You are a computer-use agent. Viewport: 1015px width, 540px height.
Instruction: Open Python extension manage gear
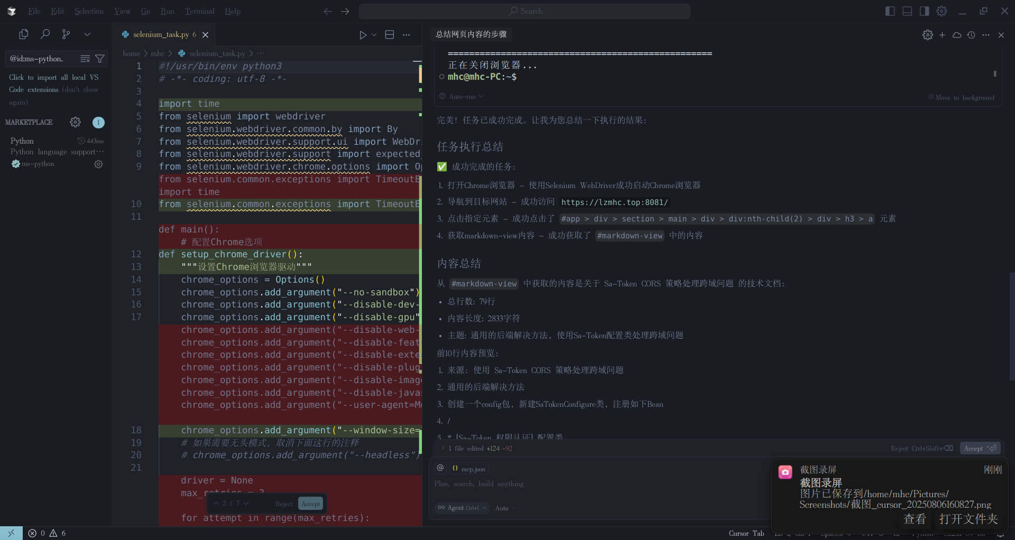click(98, 164)
